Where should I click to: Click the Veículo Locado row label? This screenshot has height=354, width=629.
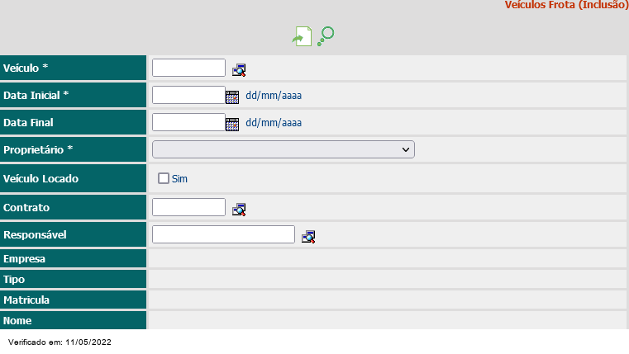coord(41,178)
